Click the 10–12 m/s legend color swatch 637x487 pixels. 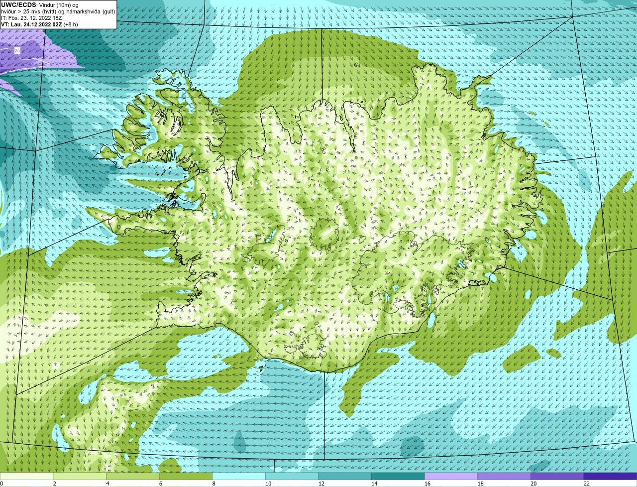[x=292, y=476]
